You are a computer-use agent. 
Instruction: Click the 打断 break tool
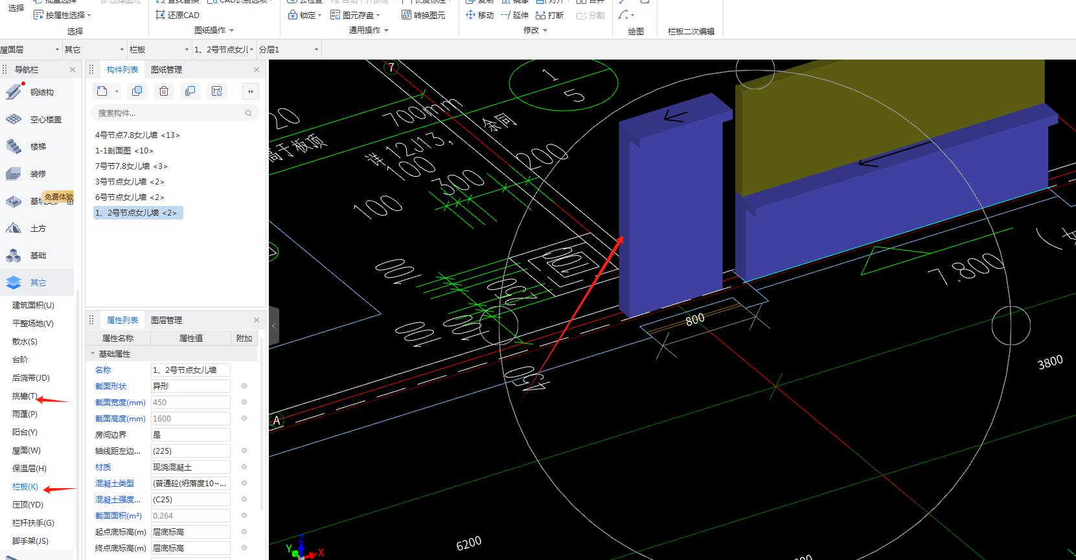click(549, 15)
